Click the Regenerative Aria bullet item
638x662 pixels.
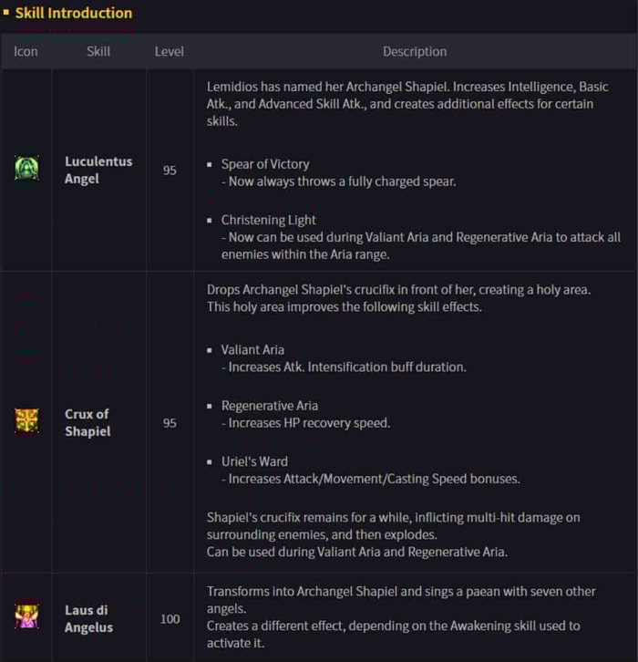pyautogui.click(x=270, y=406)
